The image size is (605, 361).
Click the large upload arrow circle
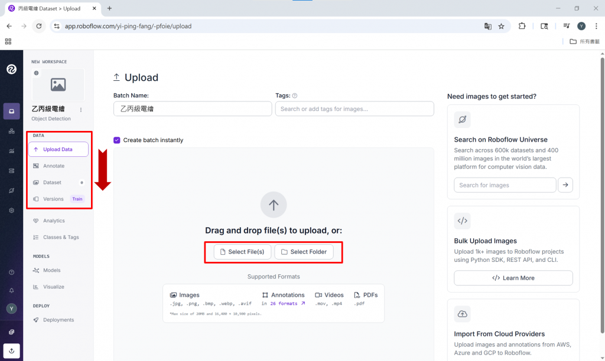click(274, 205)
